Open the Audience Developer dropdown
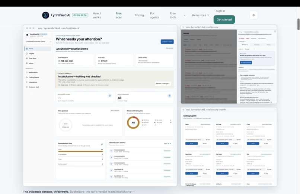The width and height of the screenshot is (300, 194). 249,49
